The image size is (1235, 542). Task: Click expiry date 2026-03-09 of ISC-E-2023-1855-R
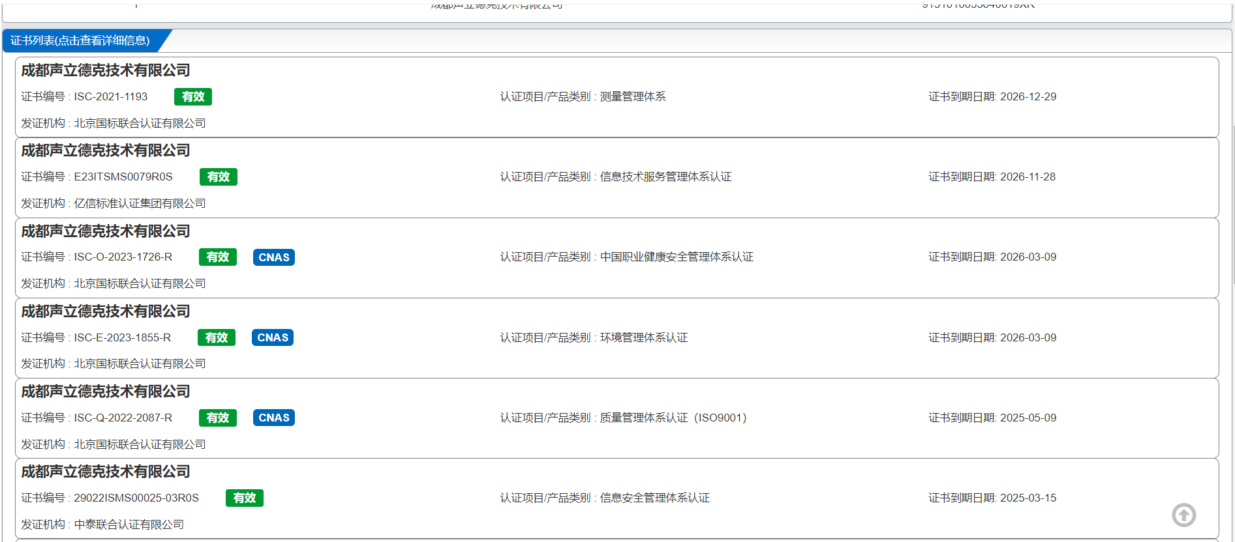tap(1028, 337)
